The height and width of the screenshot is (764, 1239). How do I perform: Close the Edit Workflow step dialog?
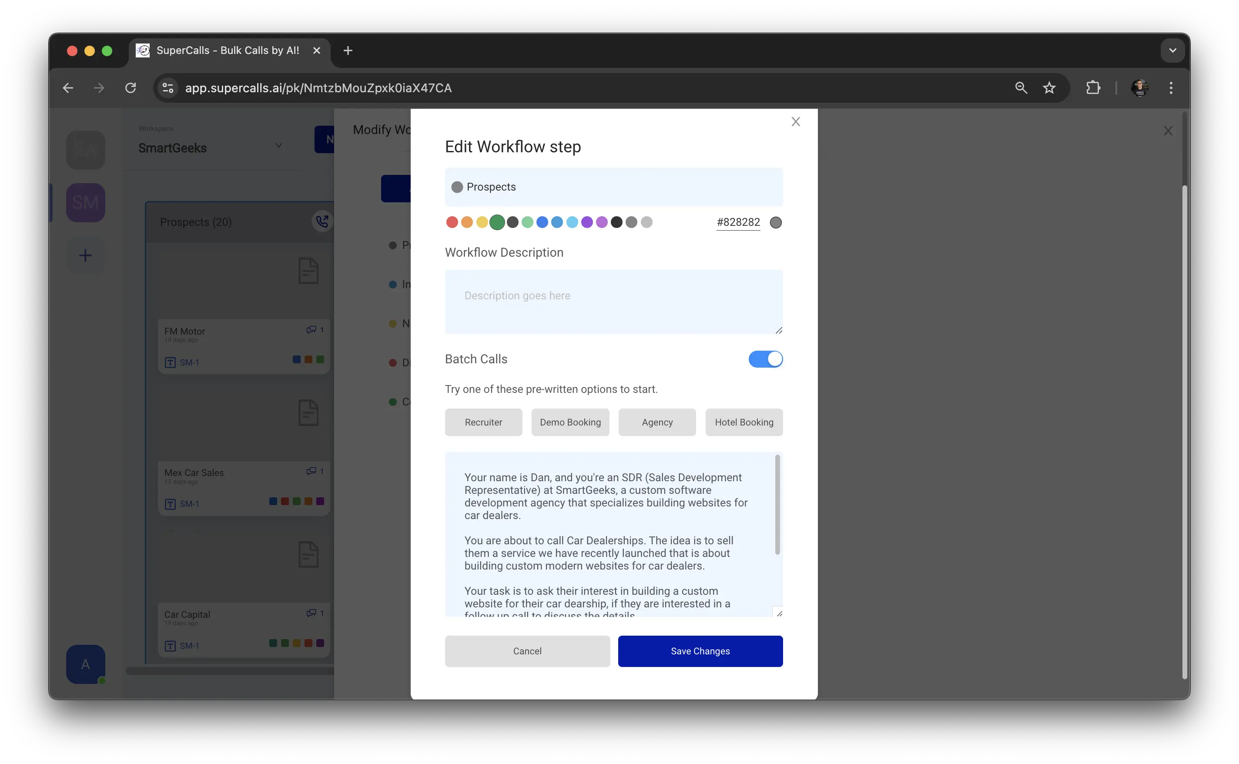tap(796, 122)
